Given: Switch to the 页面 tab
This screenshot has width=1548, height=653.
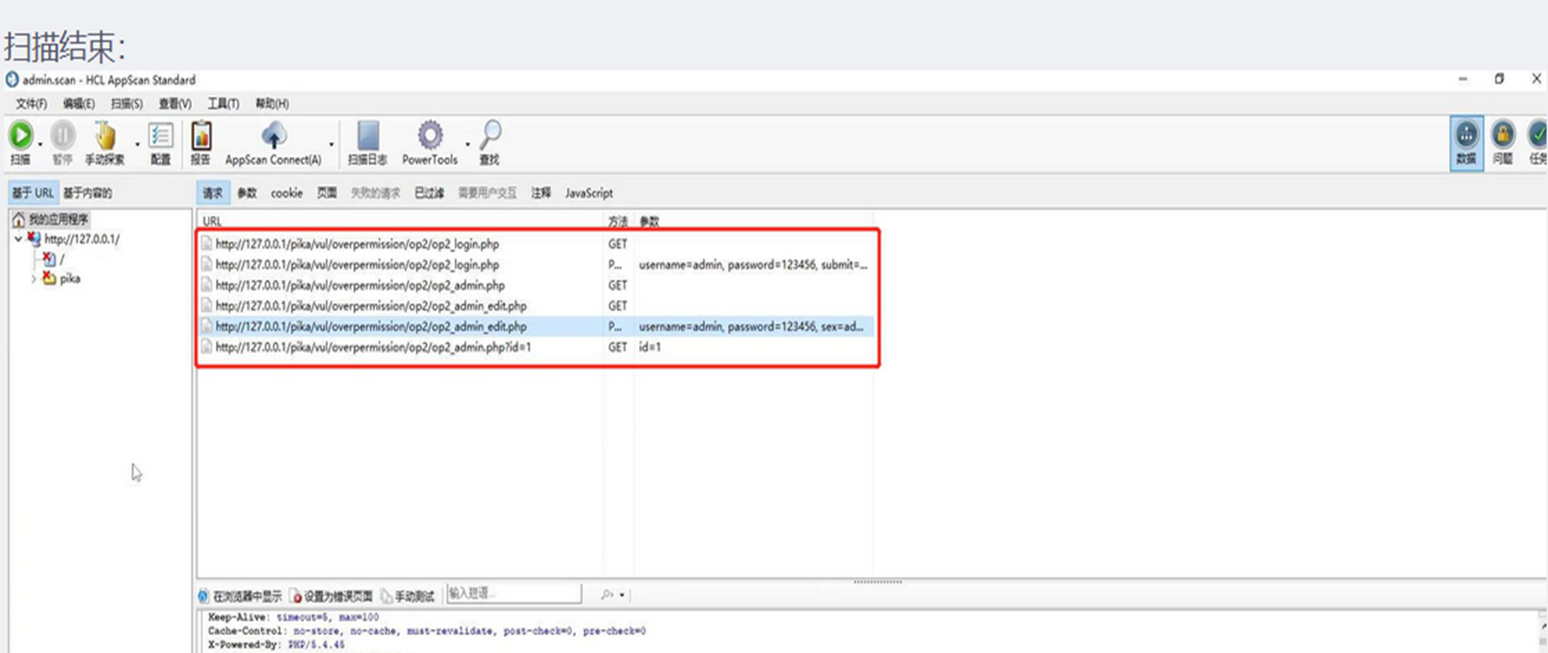Looking at the screenshot, I should (328, 193).
